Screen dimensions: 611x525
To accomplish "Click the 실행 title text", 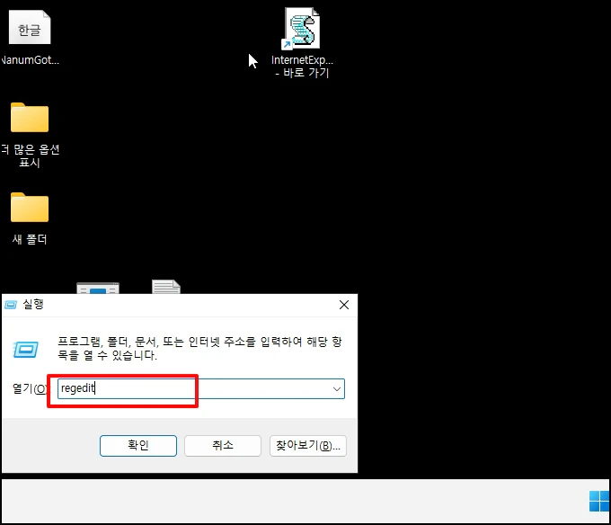I will pyautogui.click(x=33, y=305).
